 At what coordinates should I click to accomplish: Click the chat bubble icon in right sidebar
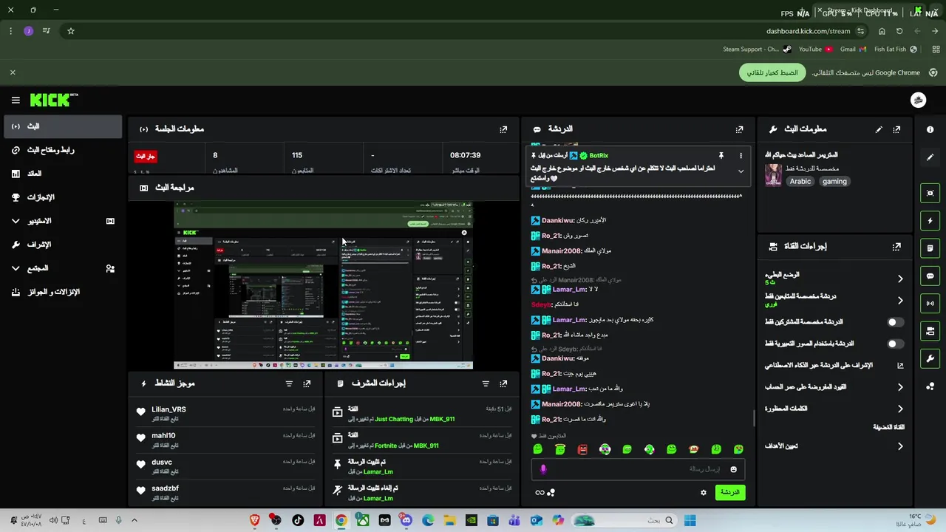[x=930, y=276]
